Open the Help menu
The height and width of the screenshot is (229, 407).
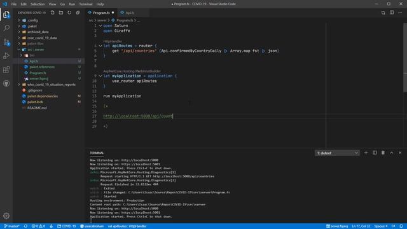(x=100, y=4)
